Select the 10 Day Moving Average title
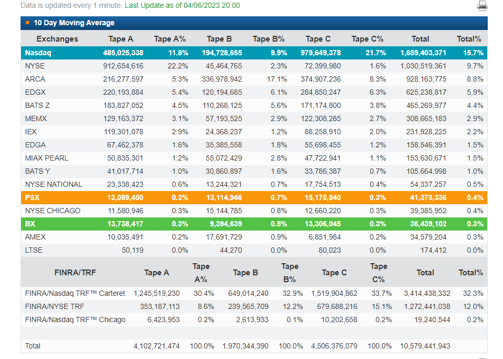503x359 pixels. pos(74,23)
